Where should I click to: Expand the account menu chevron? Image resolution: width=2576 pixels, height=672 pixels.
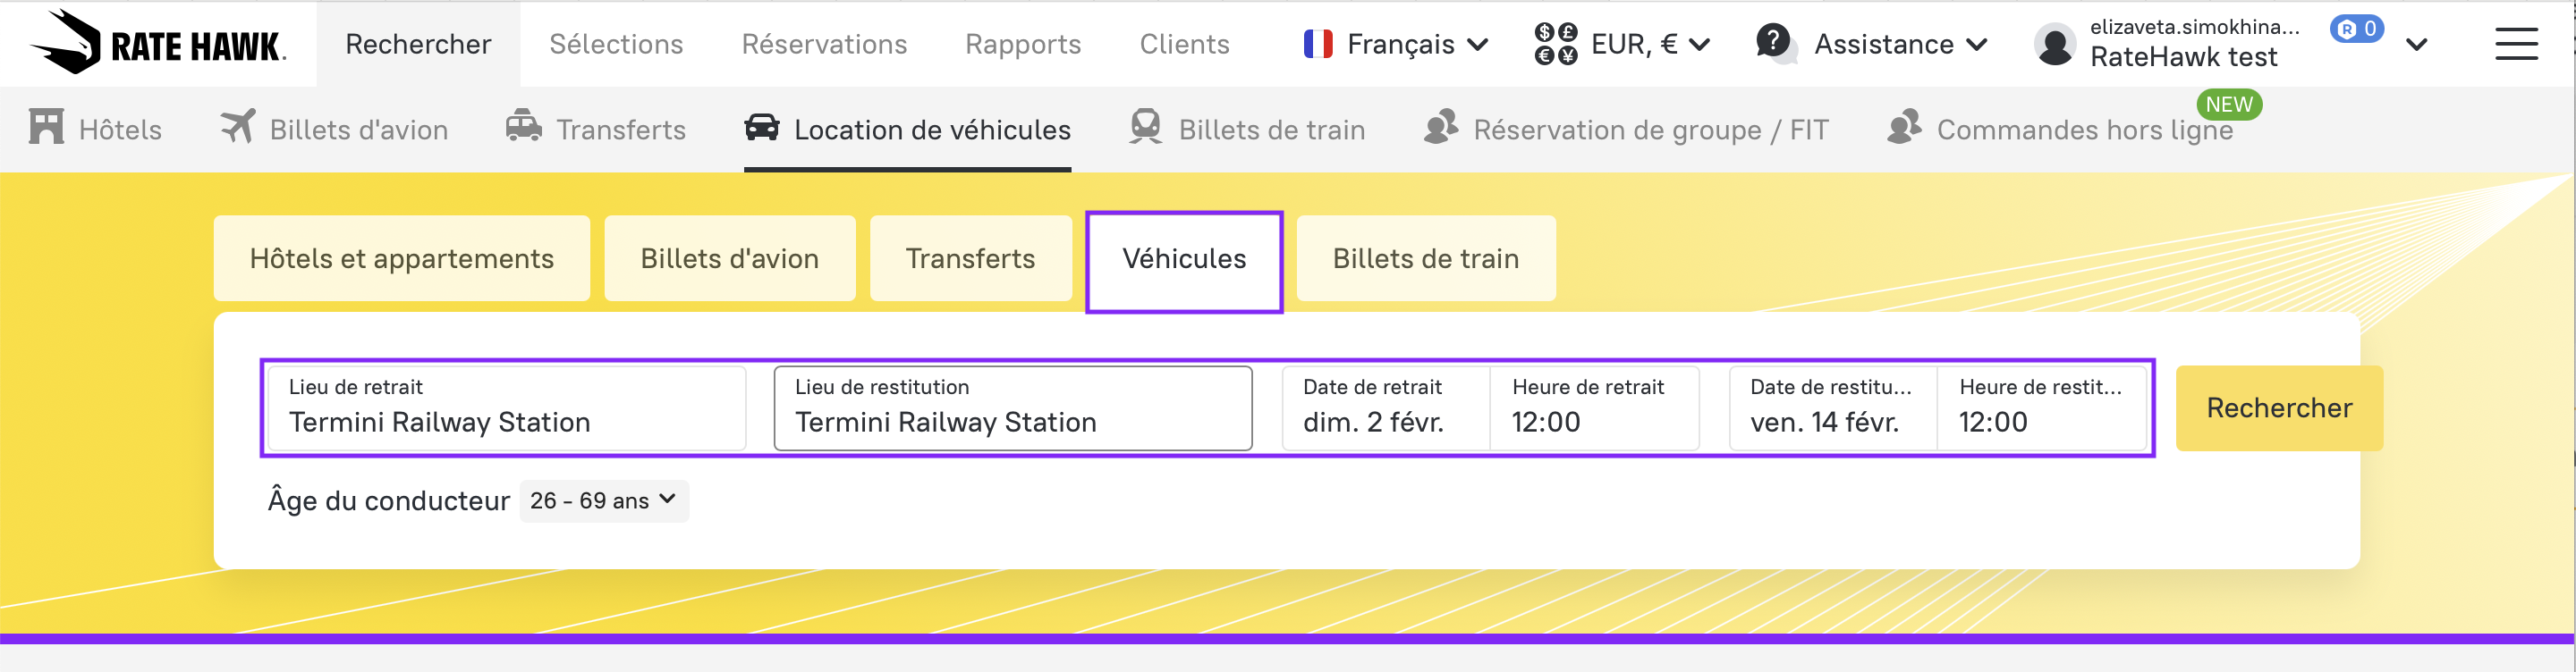[2417, 45]
